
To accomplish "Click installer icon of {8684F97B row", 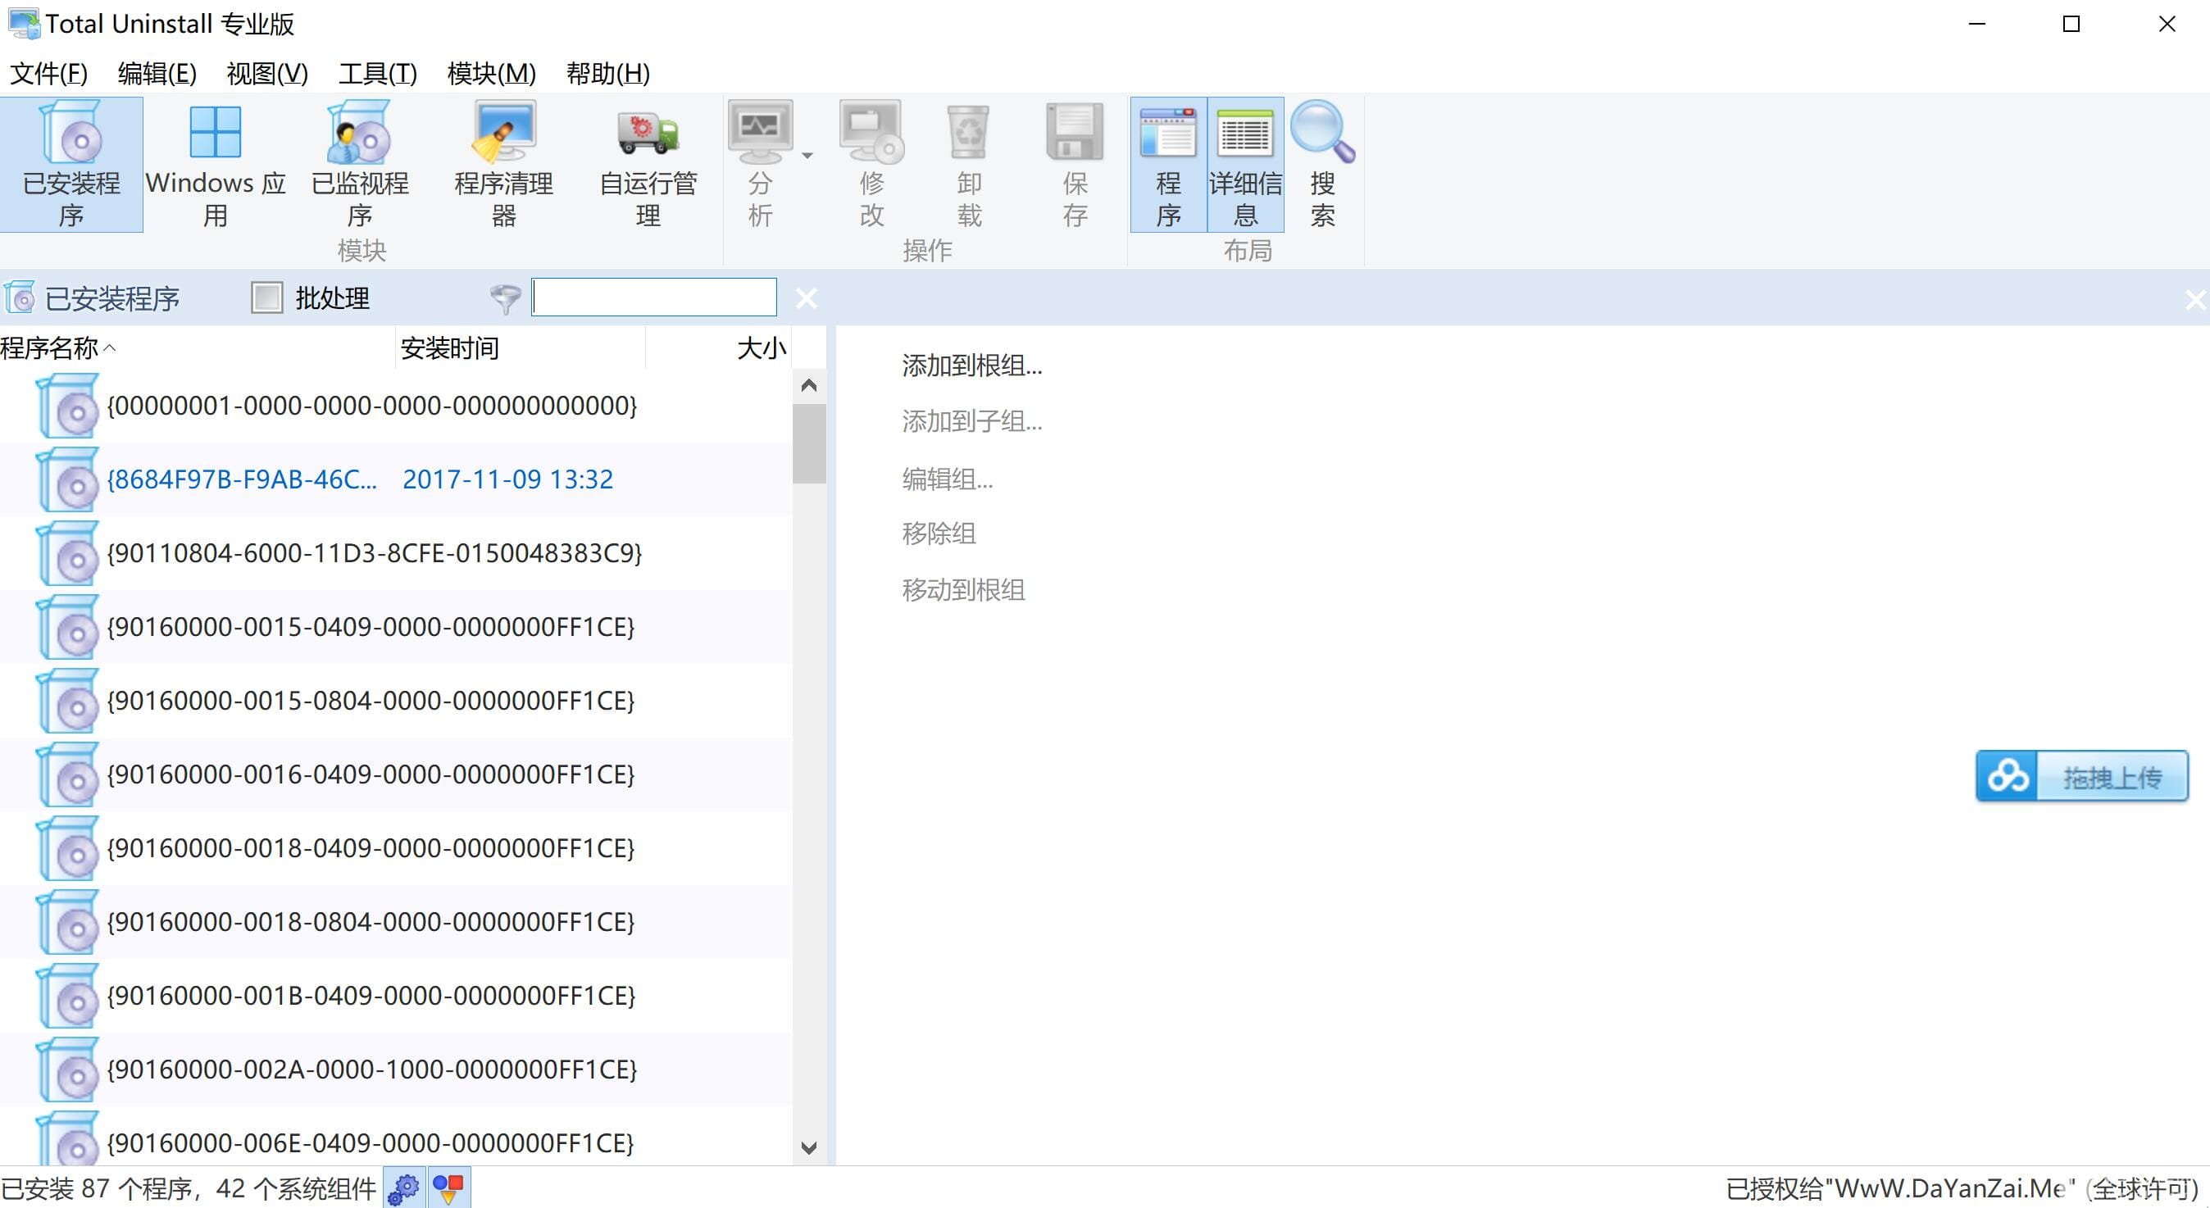I will point(68,479).
